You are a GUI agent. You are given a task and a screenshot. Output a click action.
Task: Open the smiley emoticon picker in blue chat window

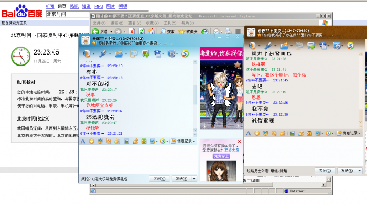click(92, 141)
